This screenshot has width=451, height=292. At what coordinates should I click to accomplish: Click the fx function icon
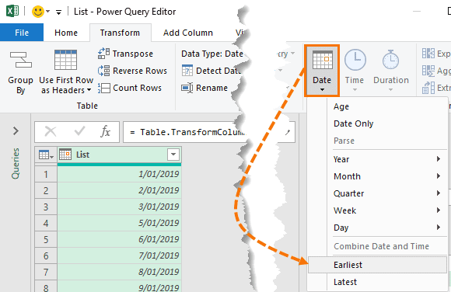pyautogui.click(x=106, y=131)
